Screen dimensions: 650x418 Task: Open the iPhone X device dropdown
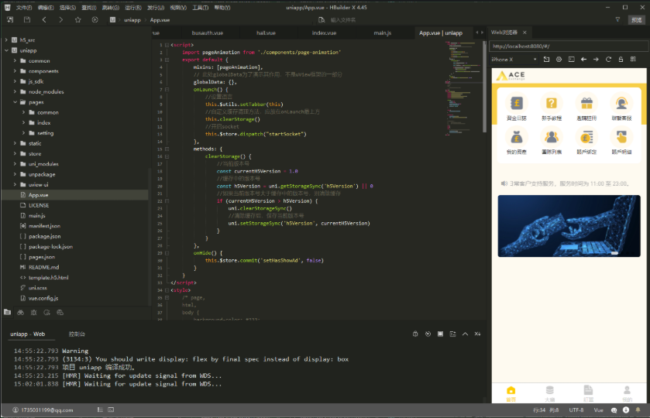(514, 60)
